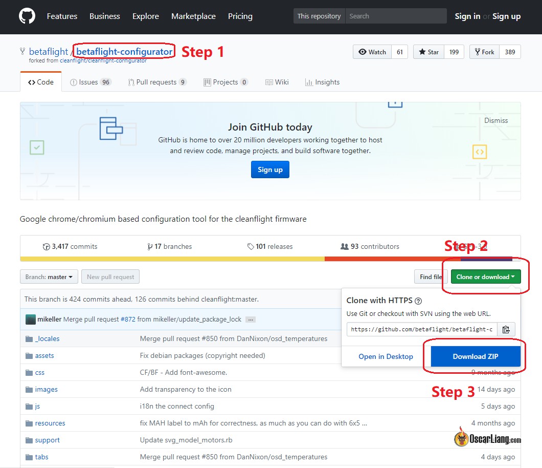Click the _locales folder icon

coord(29,339)
